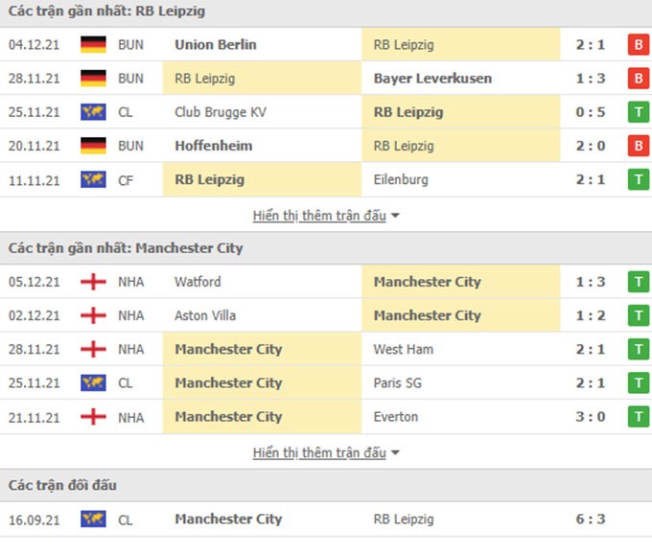Click the red B badge for Bayer Leverkusen match

point(639,79)
